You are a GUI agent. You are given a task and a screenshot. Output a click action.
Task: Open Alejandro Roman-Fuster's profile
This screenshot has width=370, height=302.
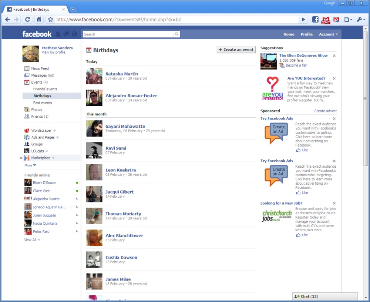click(131, 95)
